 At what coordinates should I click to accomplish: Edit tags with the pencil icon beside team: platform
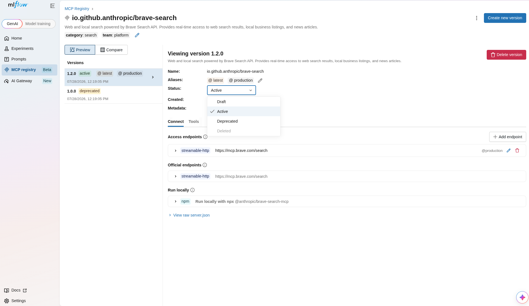pos(137,35)
